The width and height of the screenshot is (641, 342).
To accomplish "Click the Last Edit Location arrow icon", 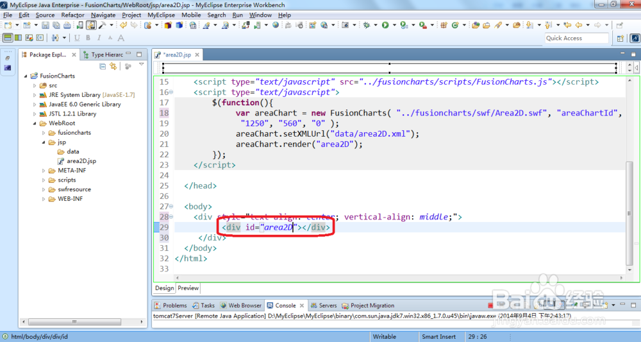I will point(567,26).
